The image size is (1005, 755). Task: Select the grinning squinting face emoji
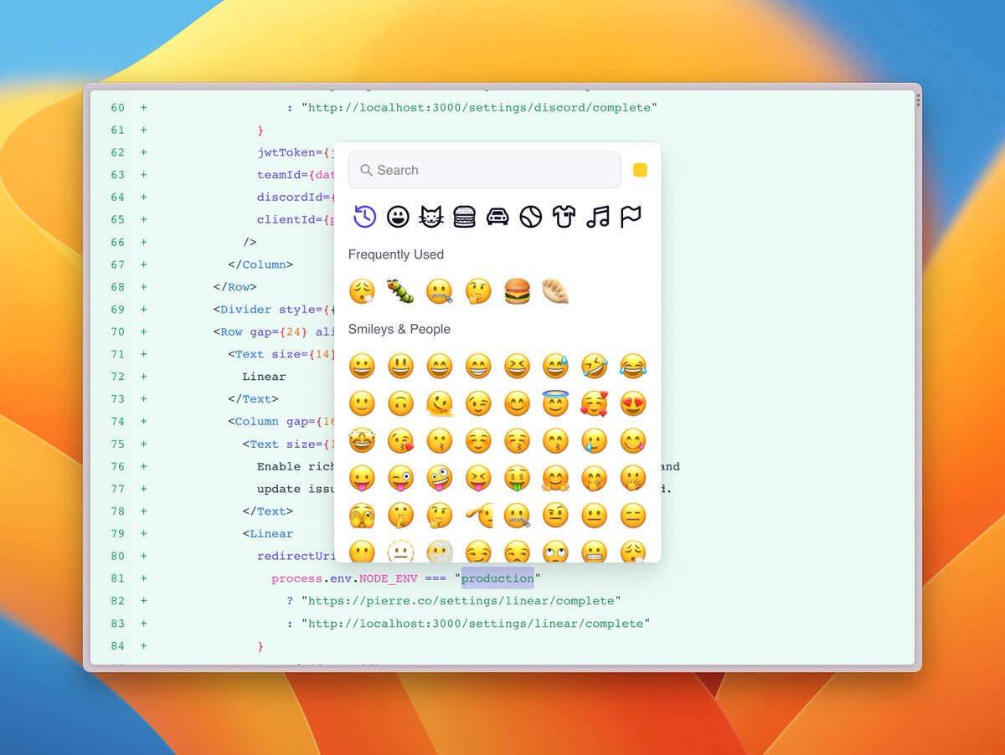(517, 366)
